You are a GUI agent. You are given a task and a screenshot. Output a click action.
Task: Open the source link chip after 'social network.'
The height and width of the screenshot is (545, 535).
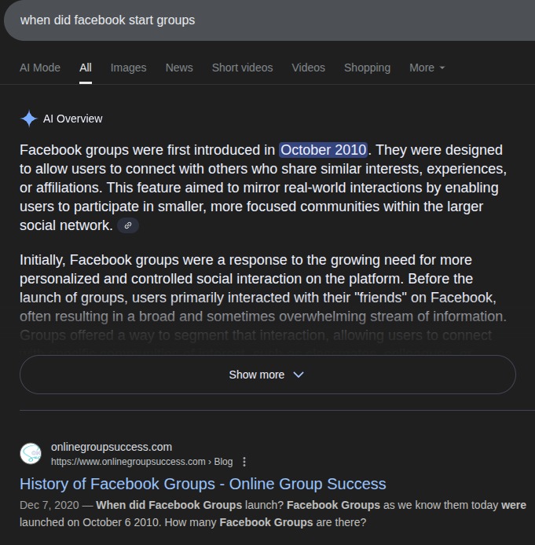click(x=128, y=225)
